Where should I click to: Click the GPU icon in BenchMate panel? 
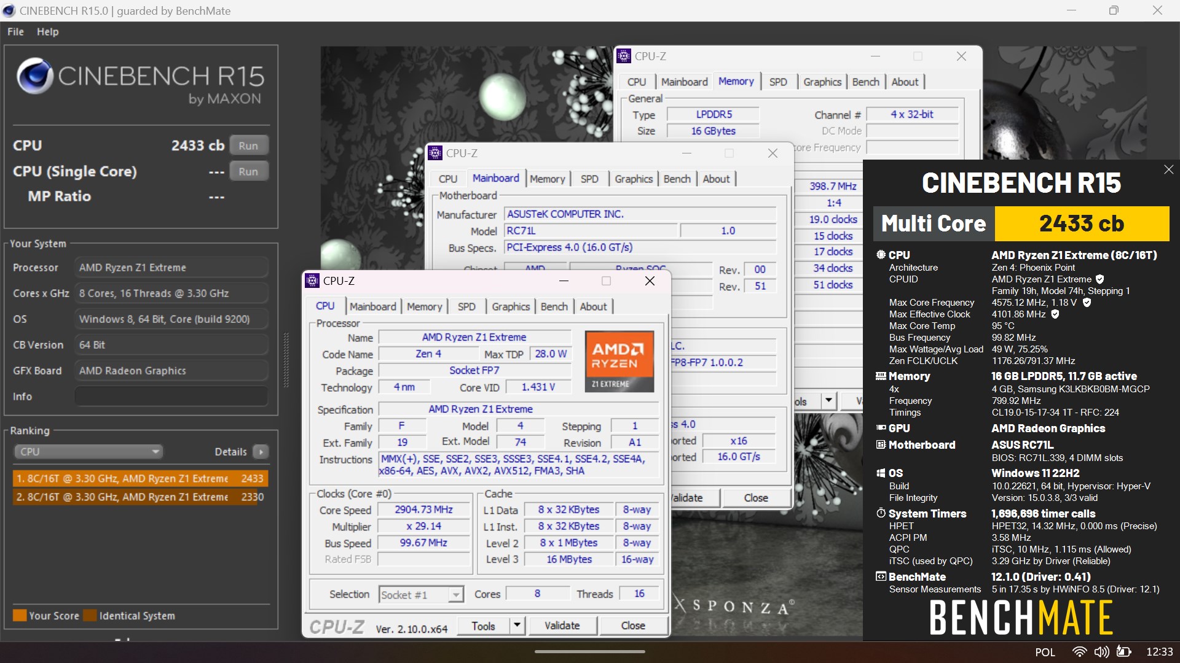pos(881,428)
